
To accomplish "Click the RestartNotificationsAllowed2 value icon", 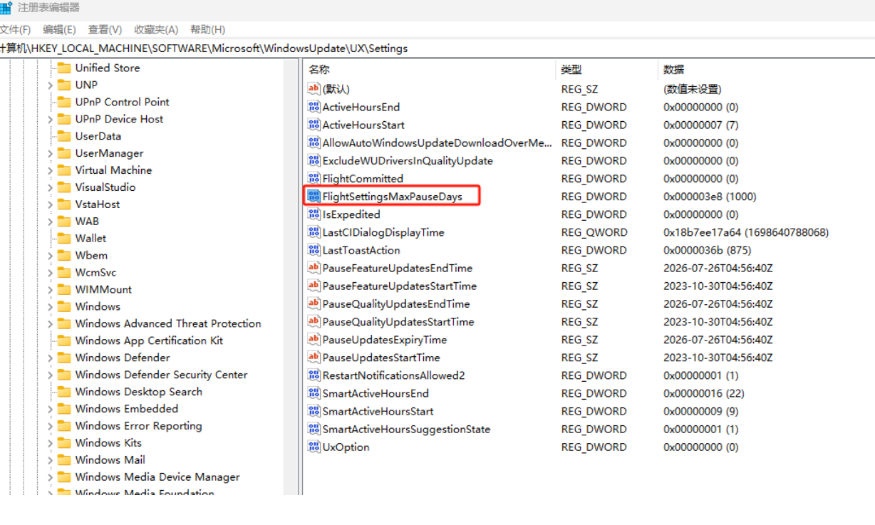I will 314,375.
